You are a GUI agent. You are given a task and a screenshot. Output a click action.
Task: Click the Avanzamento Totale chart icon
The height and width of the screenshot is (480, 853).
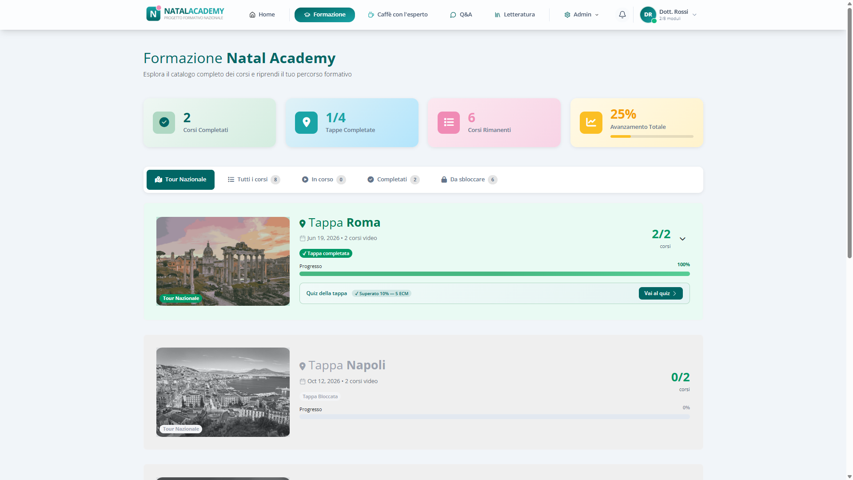591,122
